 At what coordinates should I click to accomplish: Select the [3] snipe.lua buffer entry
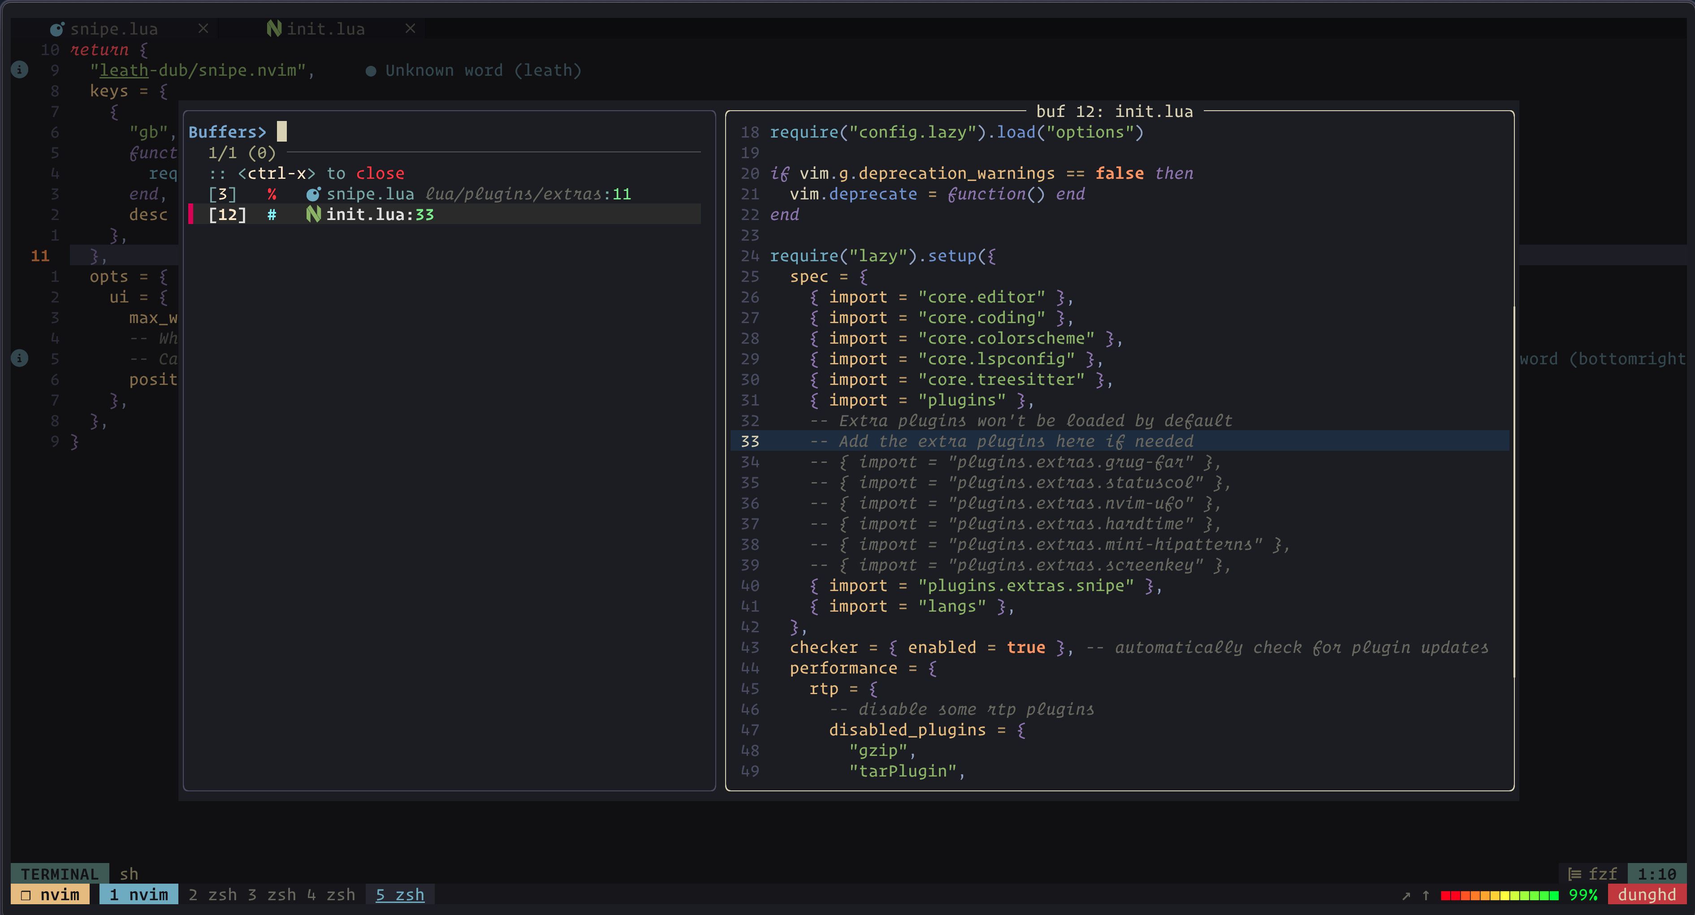coord(445,194)
